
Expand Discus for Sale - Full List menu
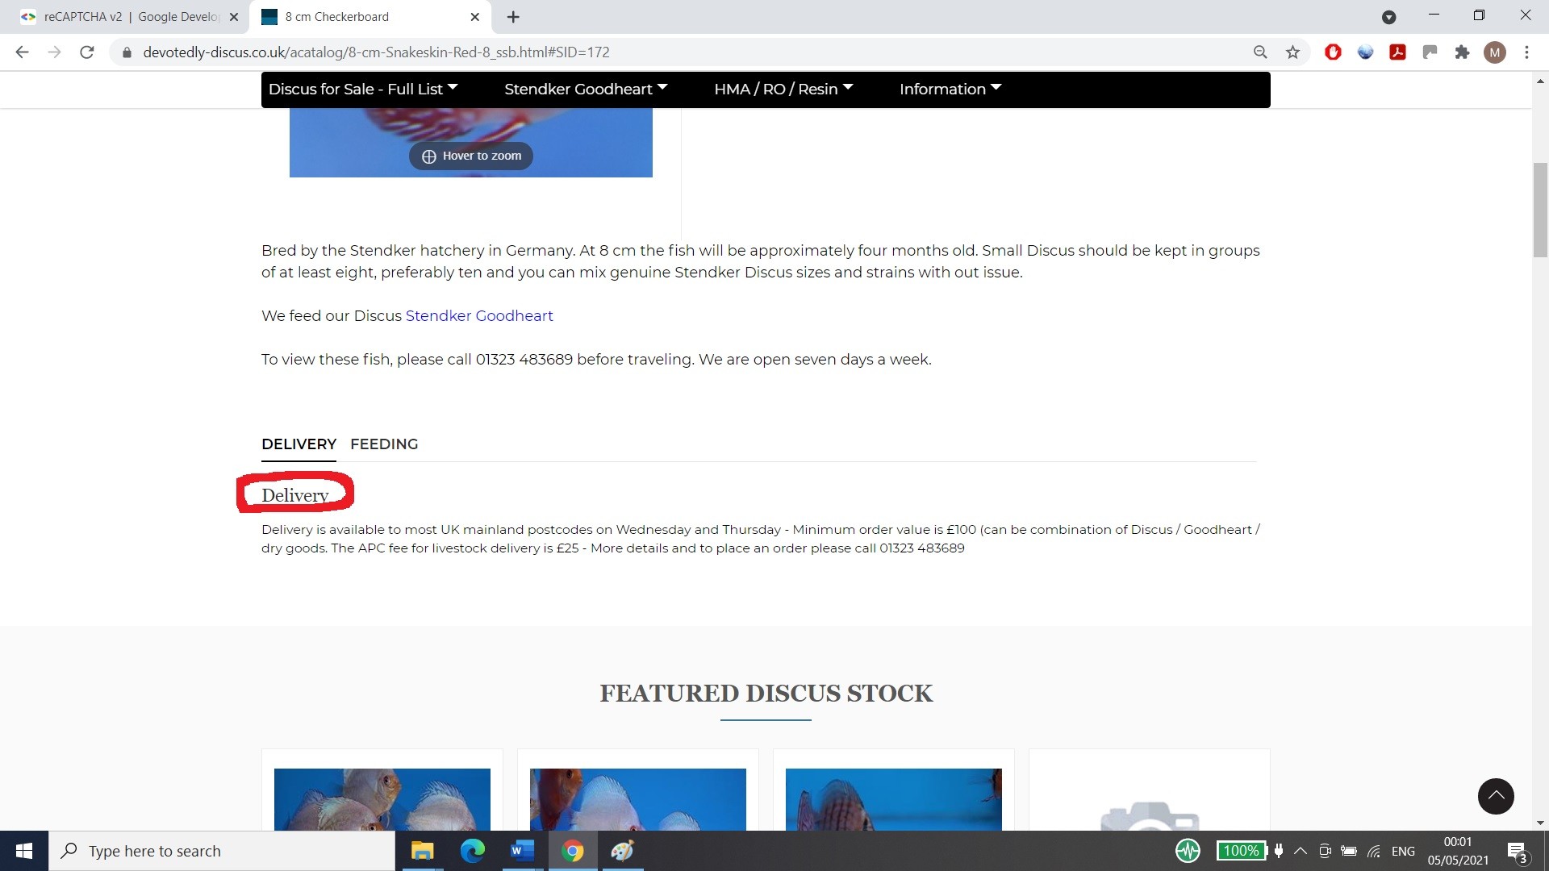[x=362, y=89]
